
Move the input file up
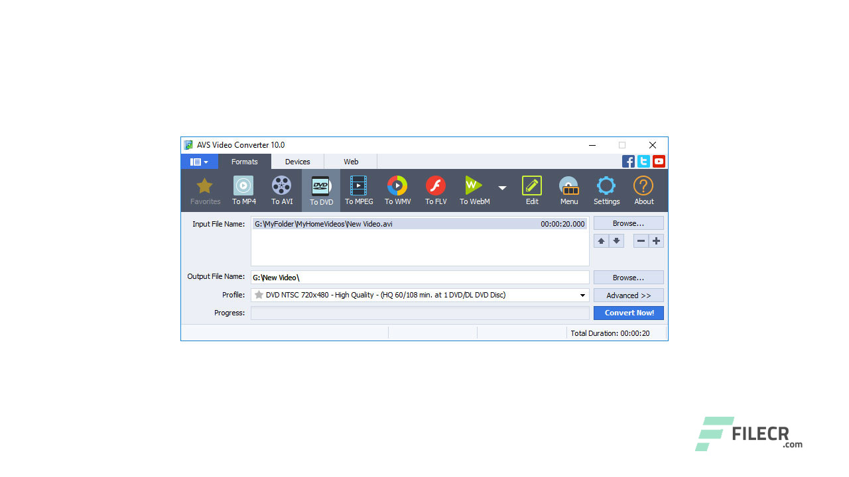(x=601, y=241)
